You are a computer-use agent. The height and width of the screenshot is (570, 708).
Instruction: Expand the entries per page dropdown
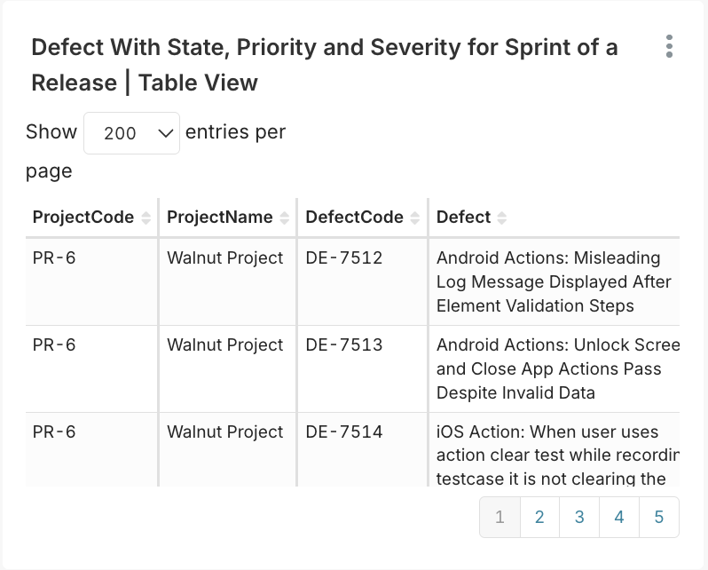point(131,133)
